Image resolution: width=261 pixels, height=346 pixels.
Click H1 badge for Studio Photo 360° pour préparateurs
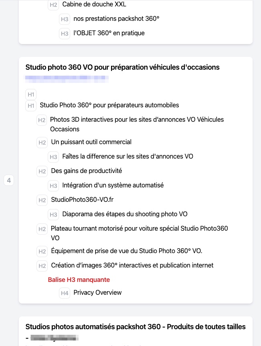coord(31,106)
